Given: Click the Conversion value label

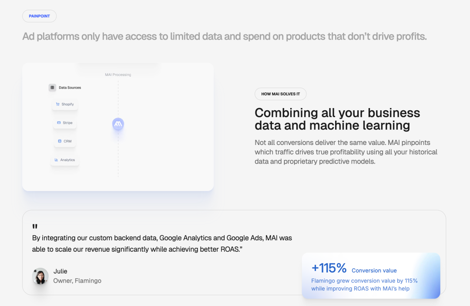Looking at the screenshot, I should pos(374,270).
